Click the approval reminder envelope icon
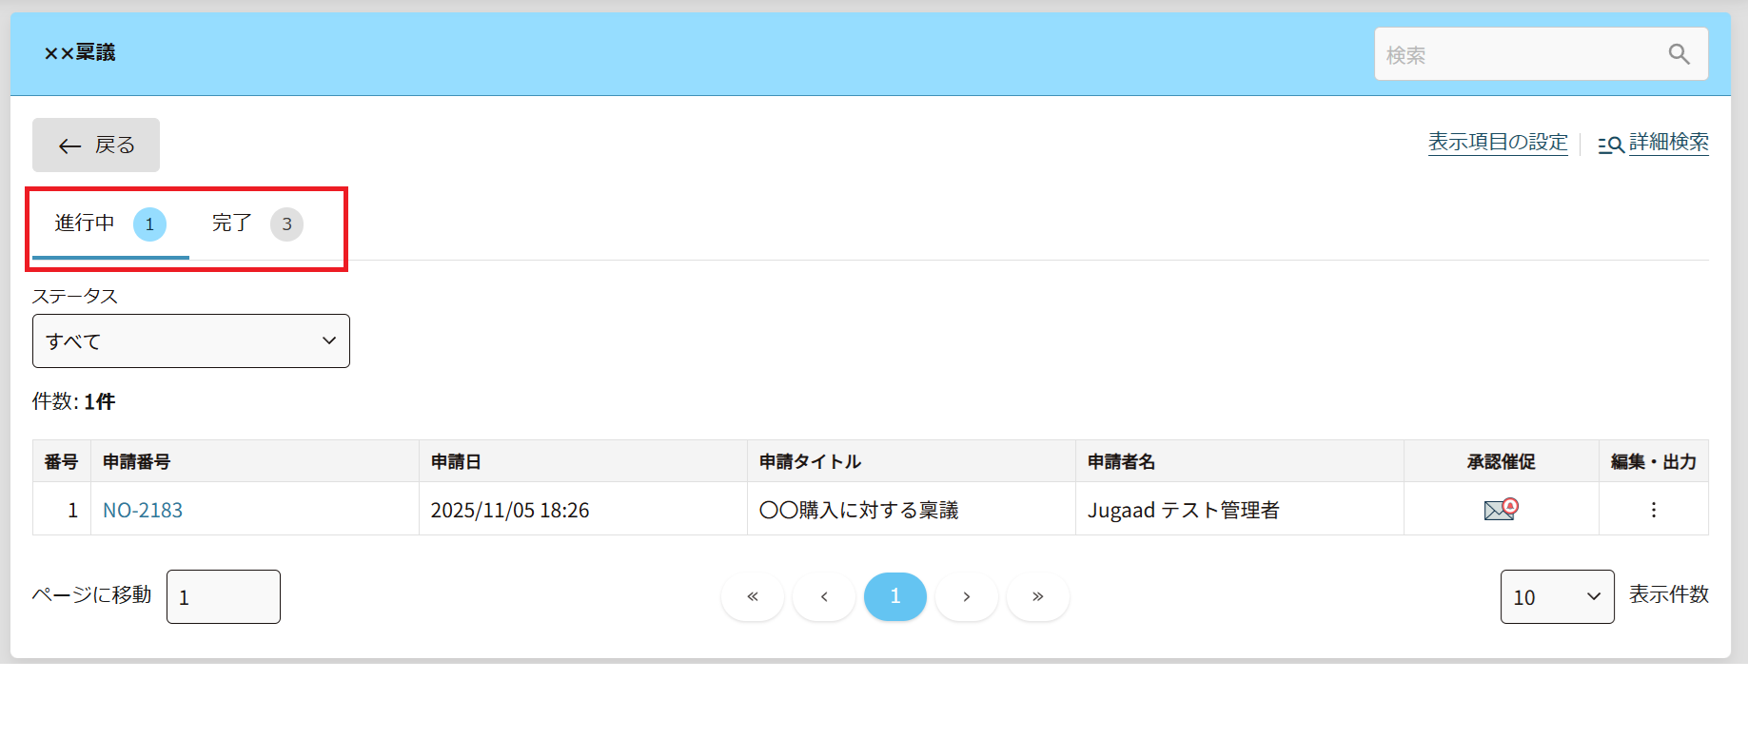 pyautogui.click(x=1501, y=510)
